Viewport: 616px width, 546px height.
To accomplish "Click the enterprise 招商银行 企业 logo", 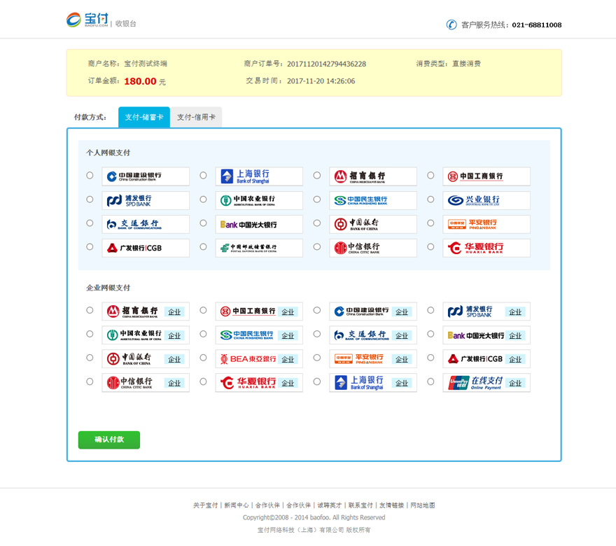I will (146, 311).
